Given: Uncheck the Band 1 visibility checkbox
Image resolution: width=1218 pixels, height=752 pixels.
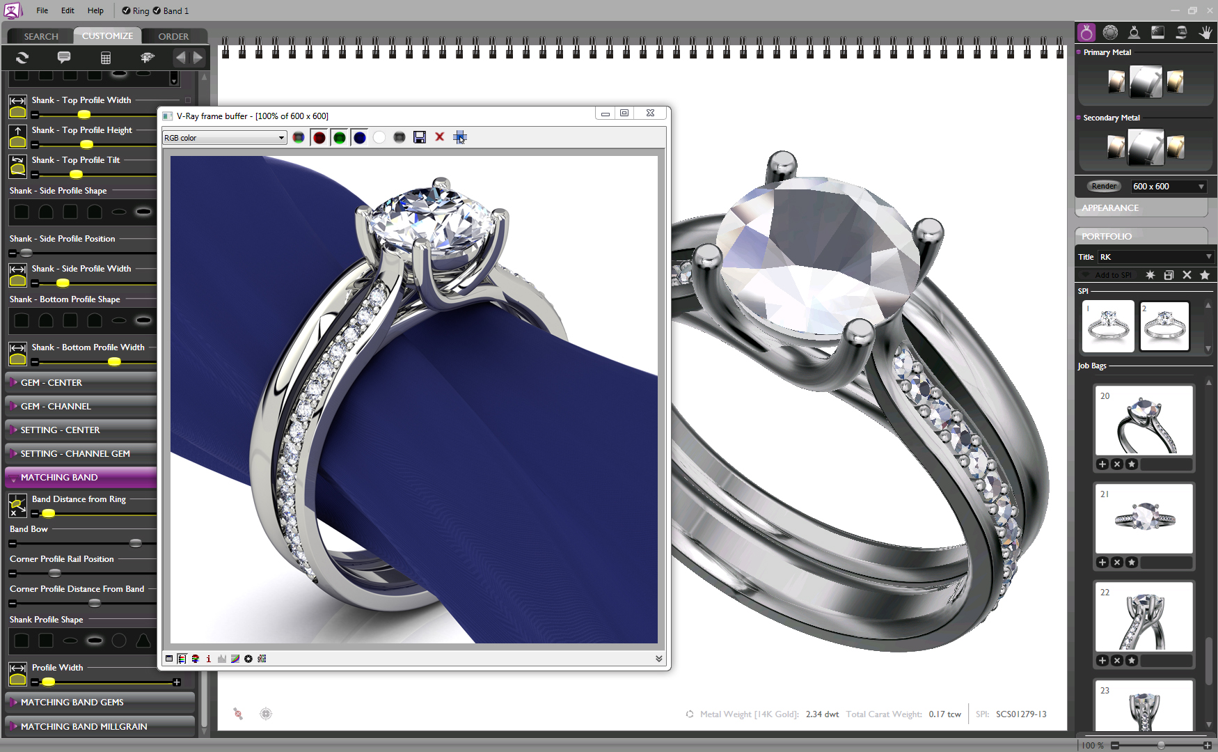Looking at the screenshot, I should (157, 11).
